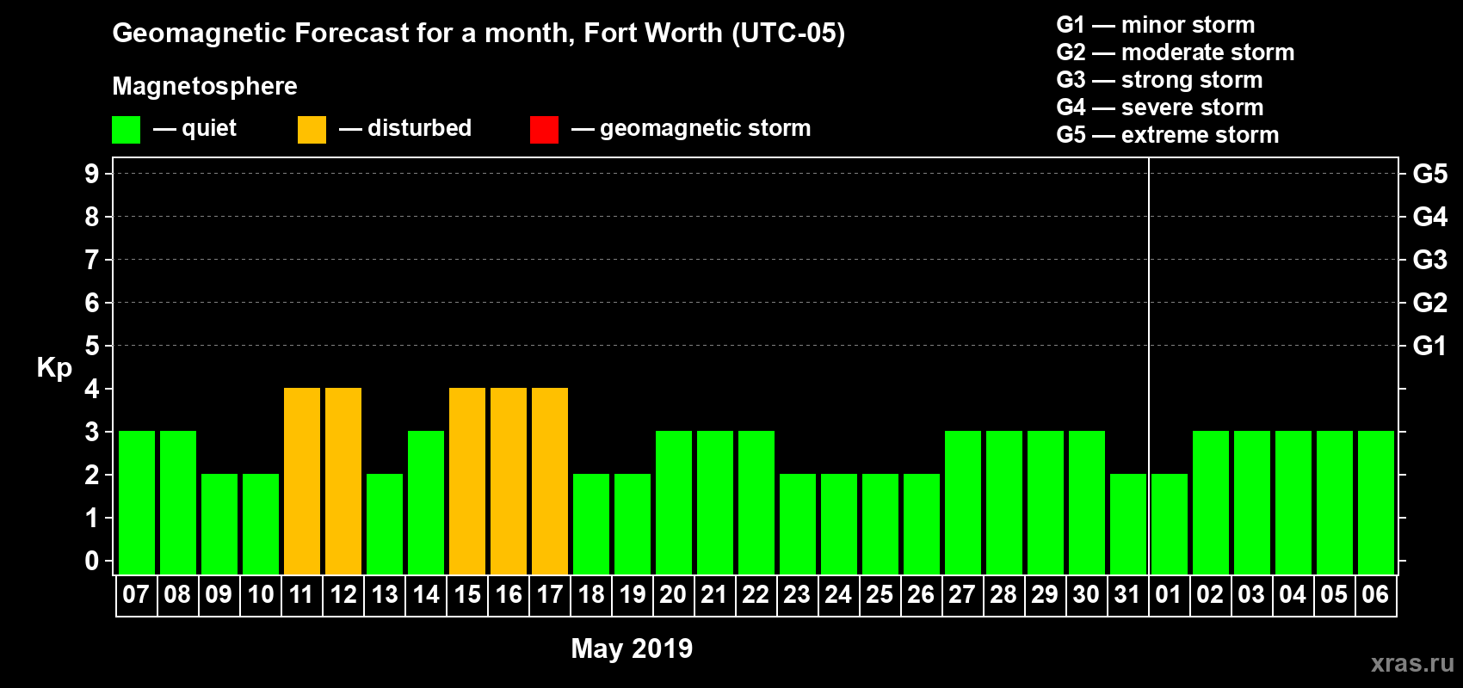Click date label 26 on the axis

pos(921,595)
